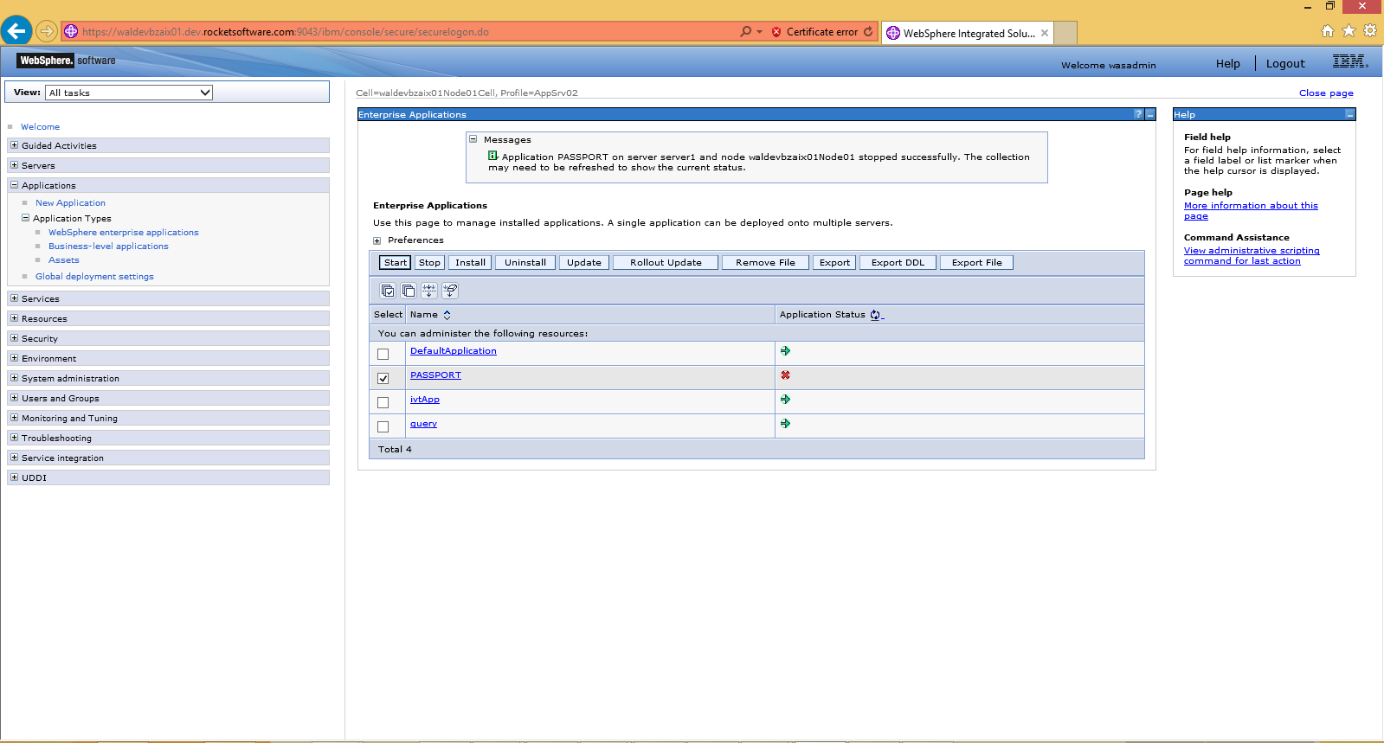The width and height of the screenshot is (1384, 743).
Task: Expand the Resources navigation section
Action: (x=14, y=318)
